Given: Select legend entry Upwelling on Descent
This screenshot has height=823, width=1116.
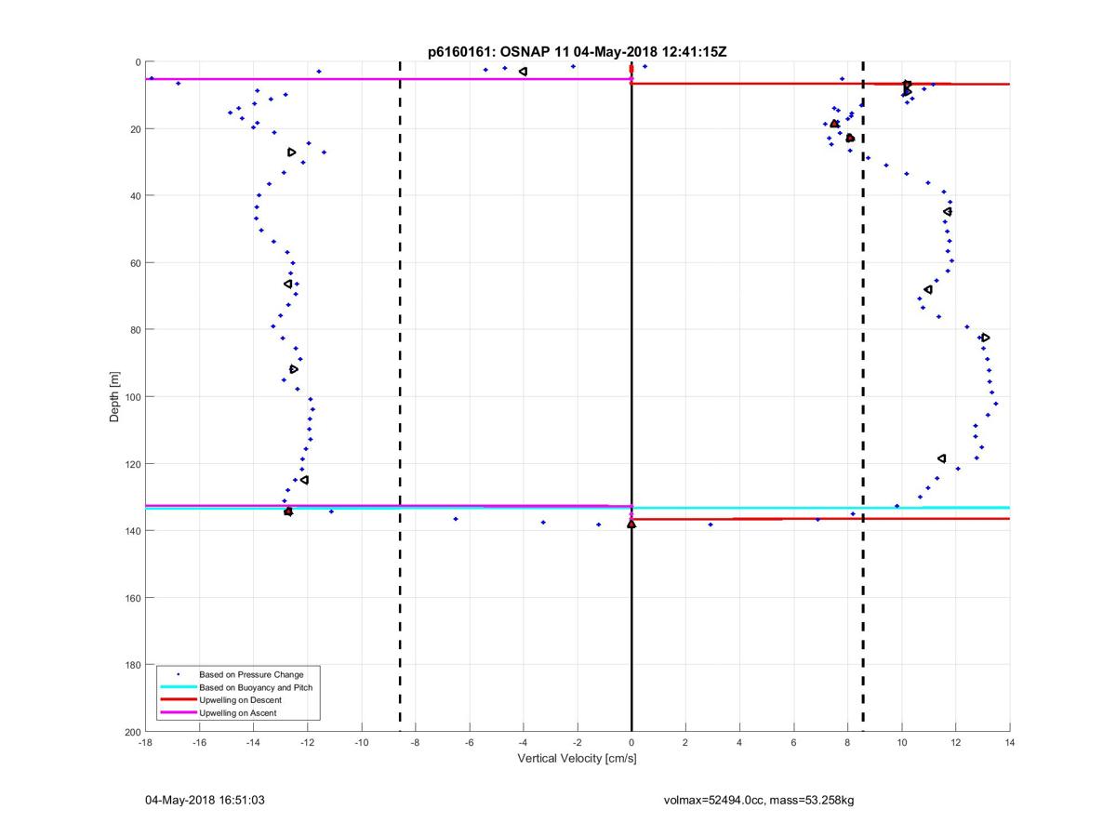Looking at the screenshot, I should coord(240,699).
